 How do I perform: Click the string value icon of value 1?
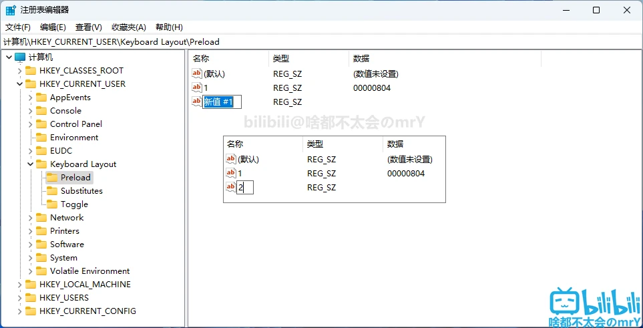click(x=197, y=88)
